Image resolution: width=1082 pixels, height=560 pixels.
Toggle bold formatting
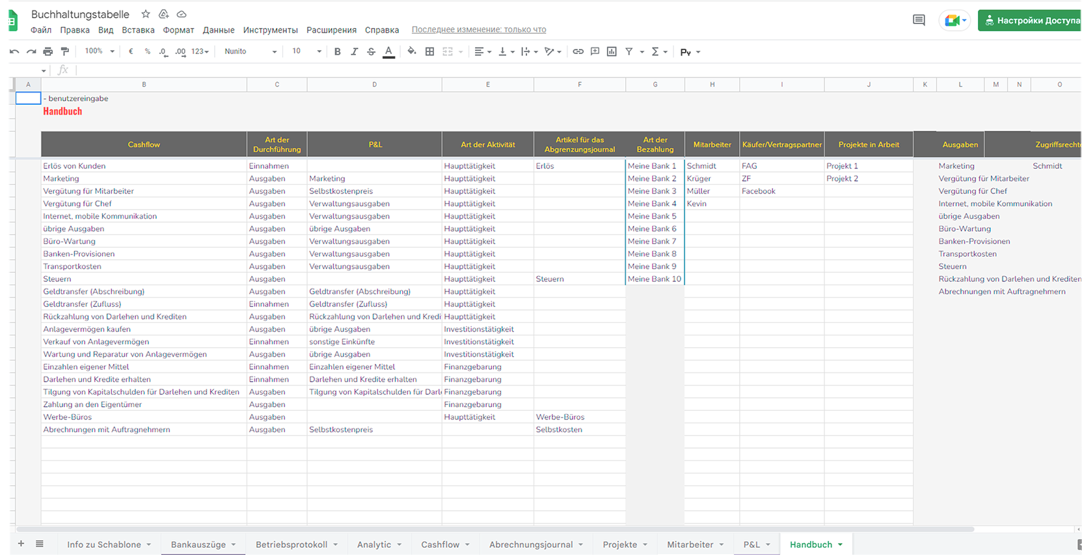pyautogui.click(x=337, y=51)
